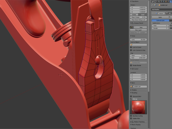172x129 pixels.
Task: Open the Scene tab icon in properties header
Action: point(161,1)
